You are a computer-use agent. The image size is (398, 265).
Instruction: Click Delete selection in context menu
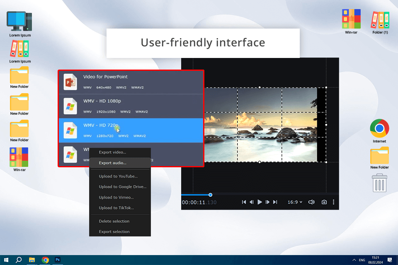tap(114, 221)
